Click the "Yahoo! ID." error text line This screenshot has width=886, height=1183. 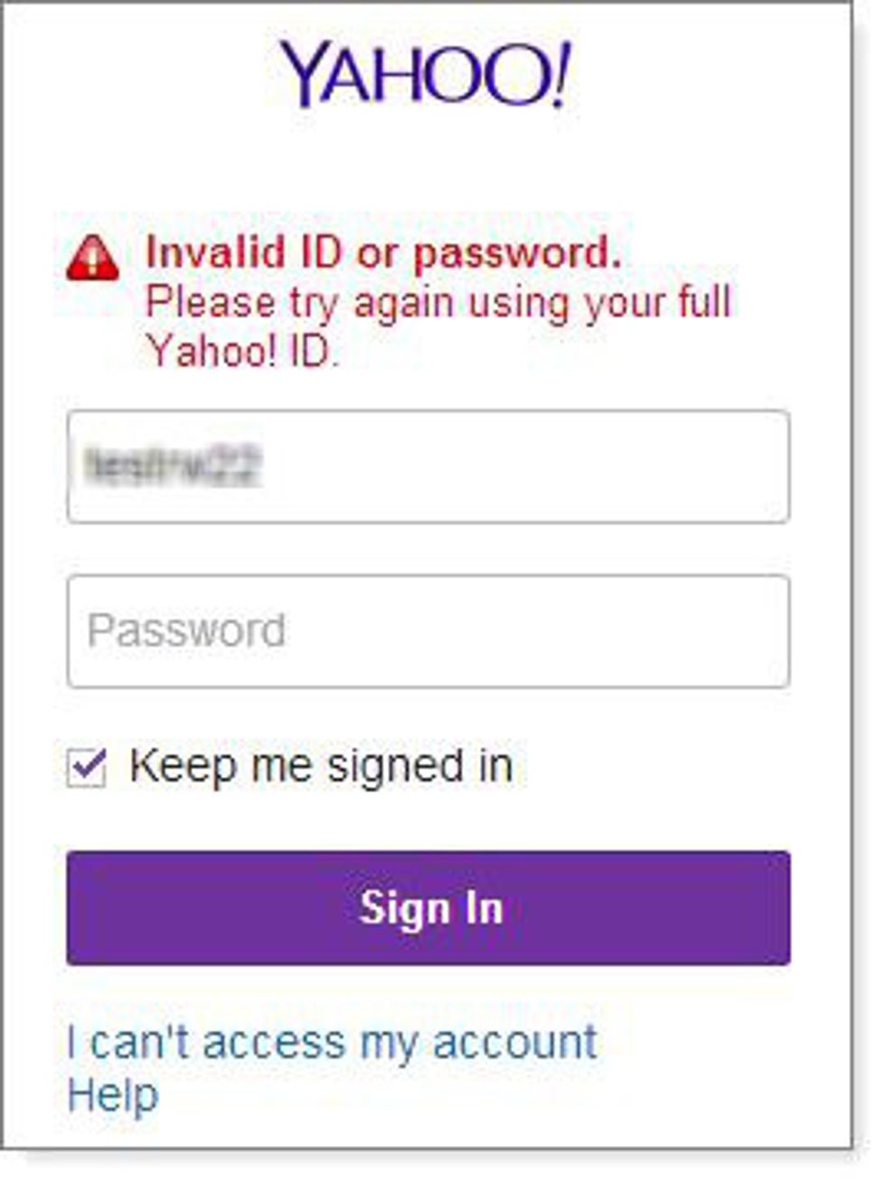tap(242, 352)
